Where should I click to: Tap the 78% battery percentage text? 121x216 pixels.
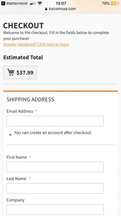point(106,3)
